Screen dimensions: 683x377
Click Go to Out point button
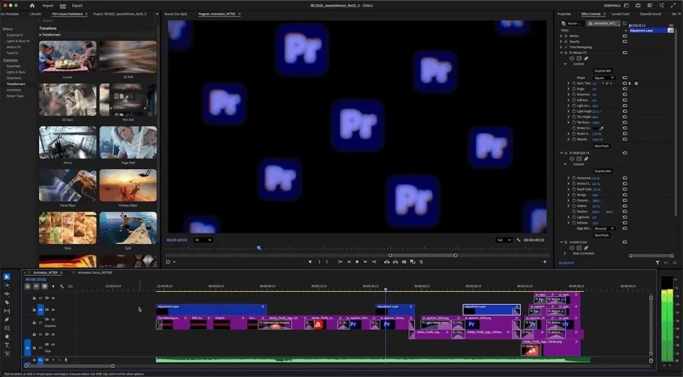pyautogui.click(x=374, y=261)
